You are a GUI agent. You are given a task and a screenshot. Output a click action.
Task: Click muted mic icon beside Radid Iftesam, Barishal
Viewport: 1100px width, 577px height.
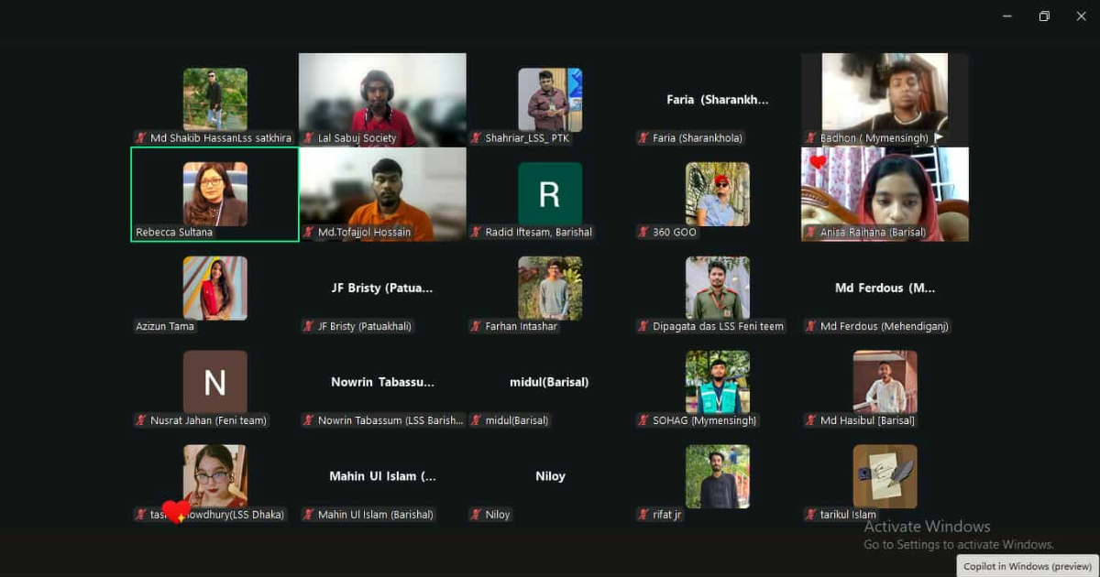476,233
